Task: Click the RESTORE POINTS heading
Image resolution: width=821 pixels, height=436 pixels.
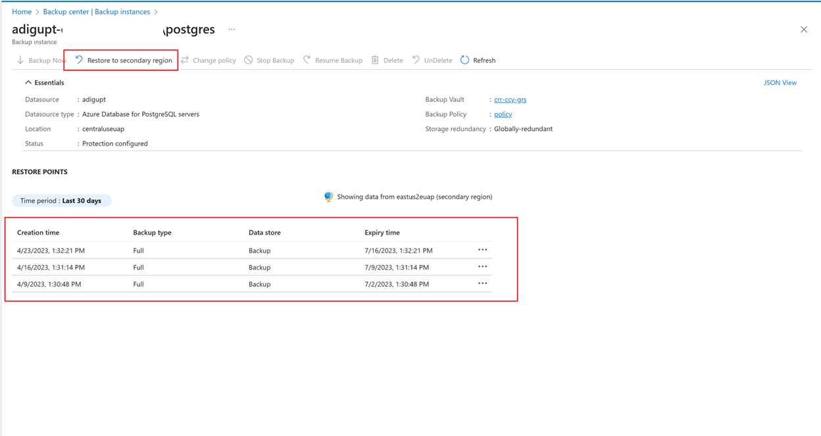Action: click(39, 172)
